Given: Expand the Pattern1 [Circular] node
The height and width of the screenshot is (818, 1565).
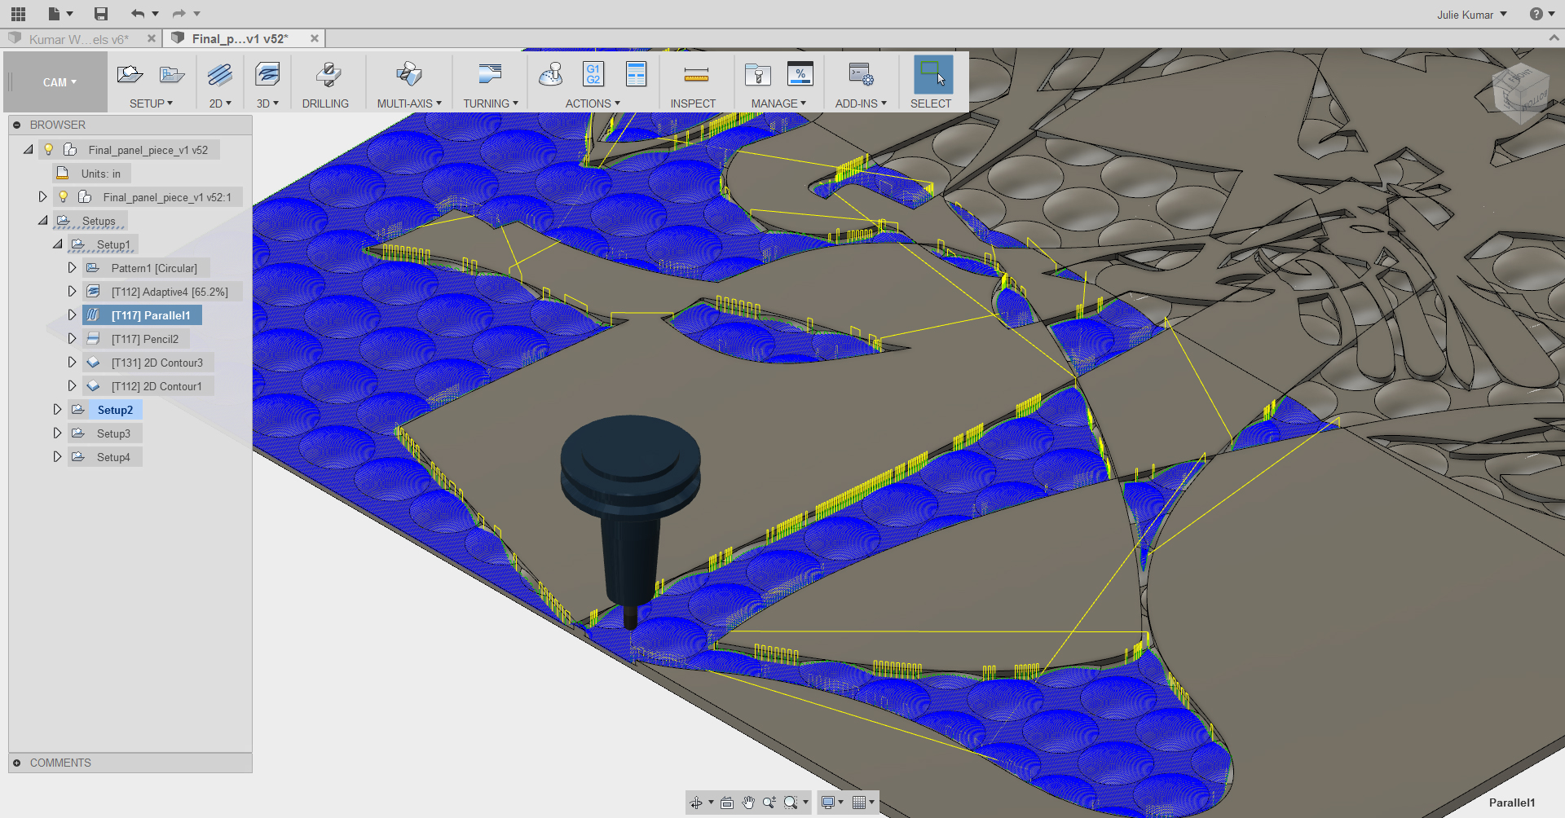Looking at the screenshot, I should point(72,268).
